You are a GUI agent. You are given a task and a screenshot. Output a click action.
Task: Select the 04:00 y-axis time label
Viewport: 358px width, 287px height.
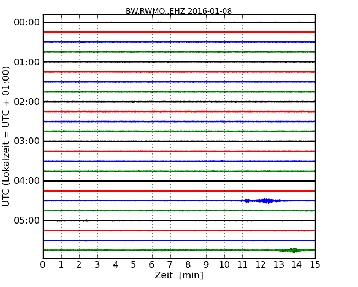(27, 181)
